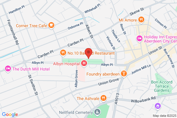The image size is (177, 118).
Task: Click the Corner Tree Cafe coffee icon
Action: click(51, 25)
